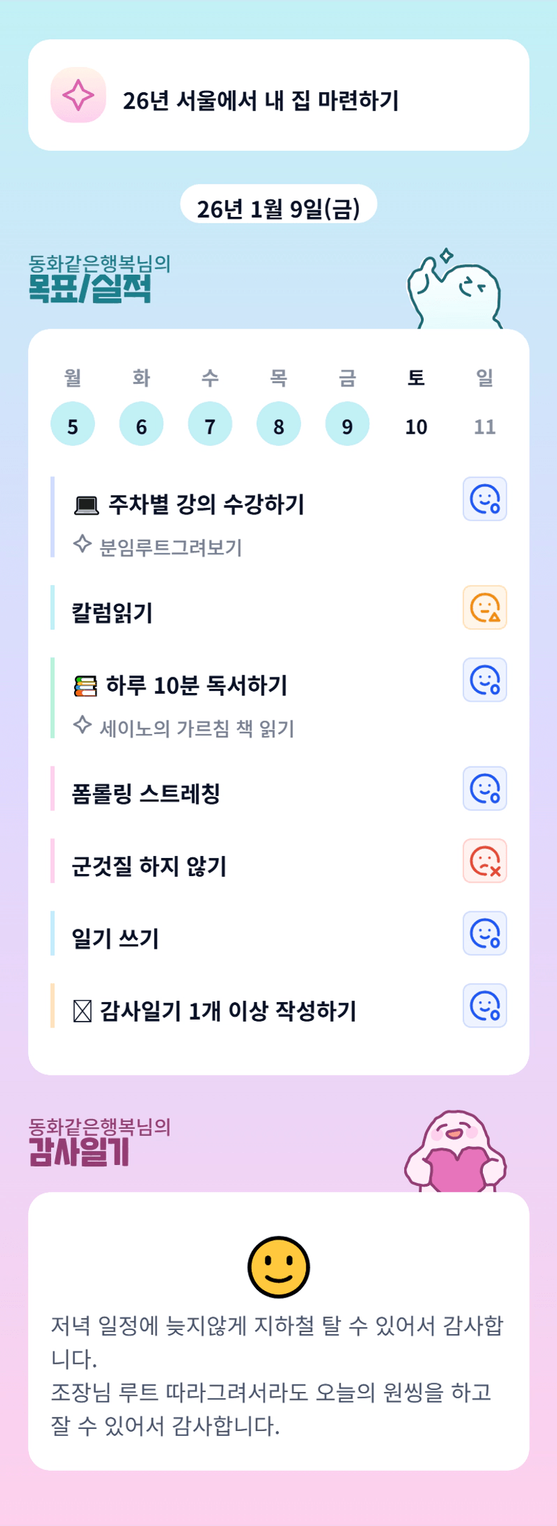Screen dimensions: 557x1526
Task: Switch to Saturday the 10th
Action: 416,425
